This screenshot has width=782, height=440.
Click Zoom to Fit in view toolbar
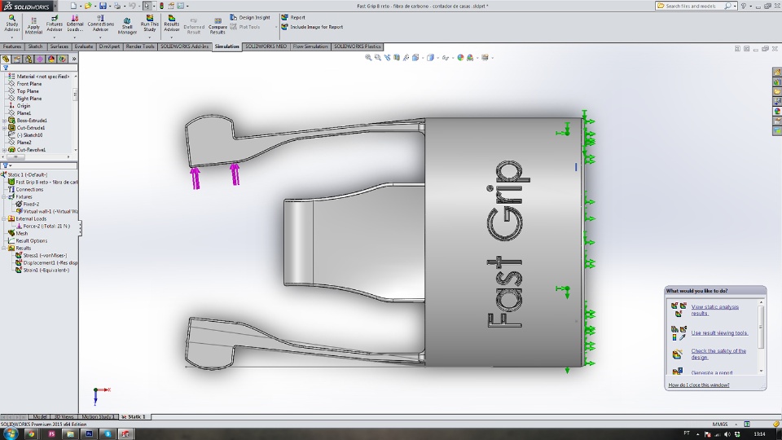click(368, 58)
